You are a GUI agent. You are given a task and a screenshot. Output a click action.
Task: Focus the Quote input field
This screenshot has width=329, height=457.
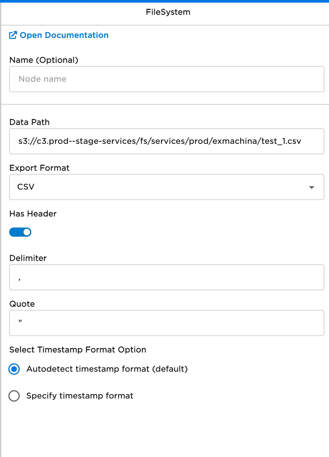pyautogui.click(x=167, y=323)
